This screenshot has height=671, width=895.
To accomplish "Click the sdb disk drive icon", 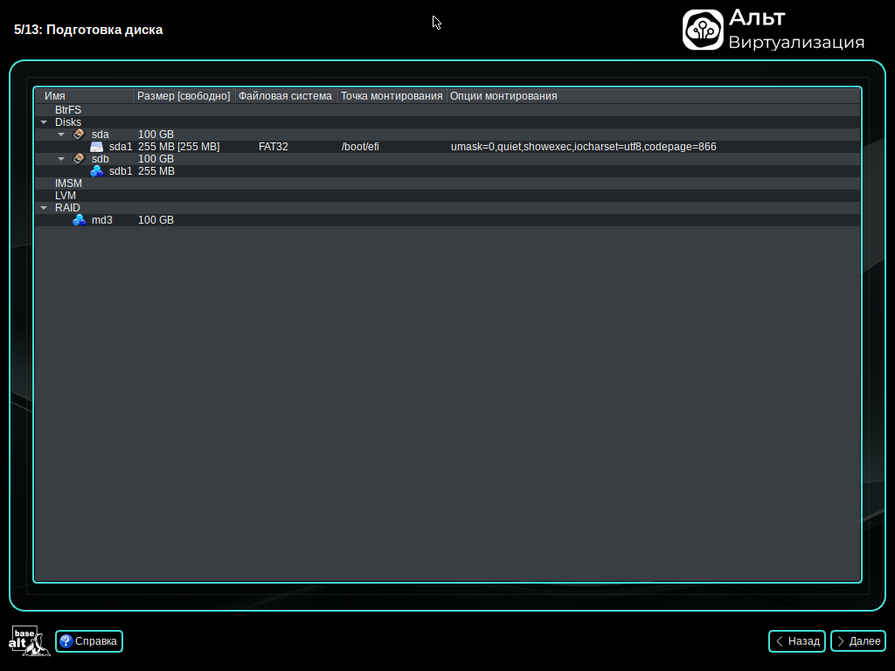I will pyautogui.click(x=79, y=159).
